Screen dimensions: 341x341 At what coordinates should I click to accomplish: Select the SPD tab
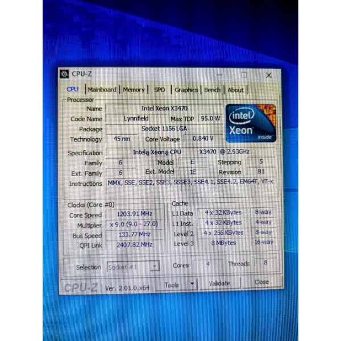click(160, 89)
